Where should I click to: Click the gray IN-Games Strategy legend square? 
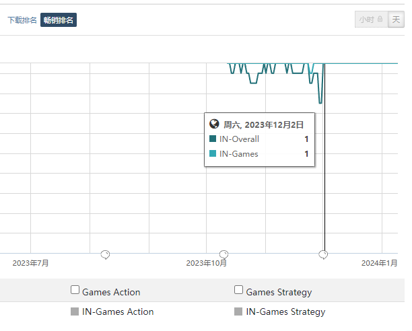238,311
